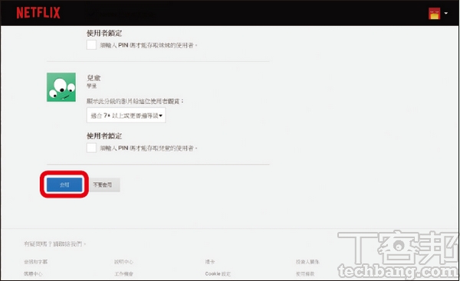Click the 兒童 profile name text

(94, 77)
